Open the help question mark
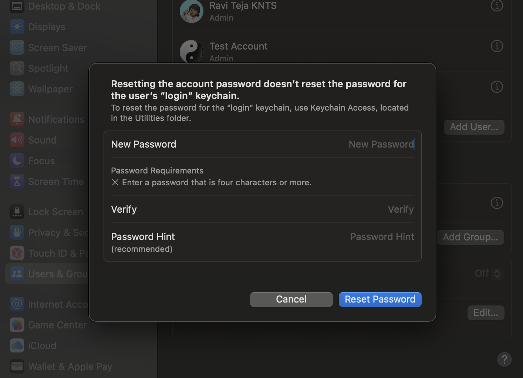 [504, 359]
